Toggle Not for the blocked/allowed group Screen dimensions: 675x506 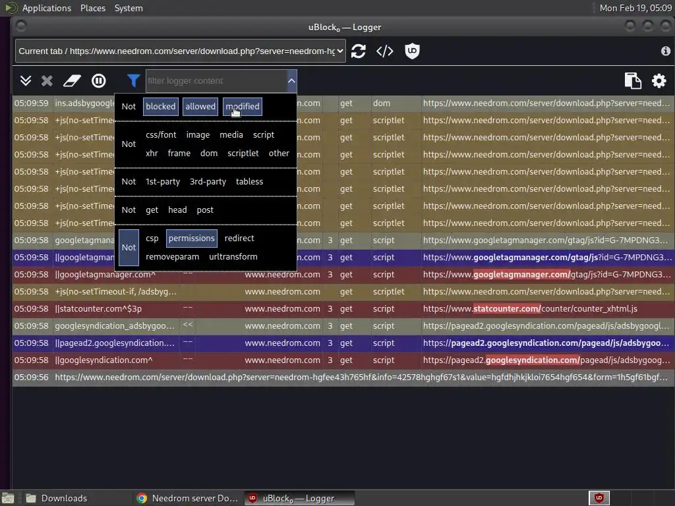click(x=129, y=106)
